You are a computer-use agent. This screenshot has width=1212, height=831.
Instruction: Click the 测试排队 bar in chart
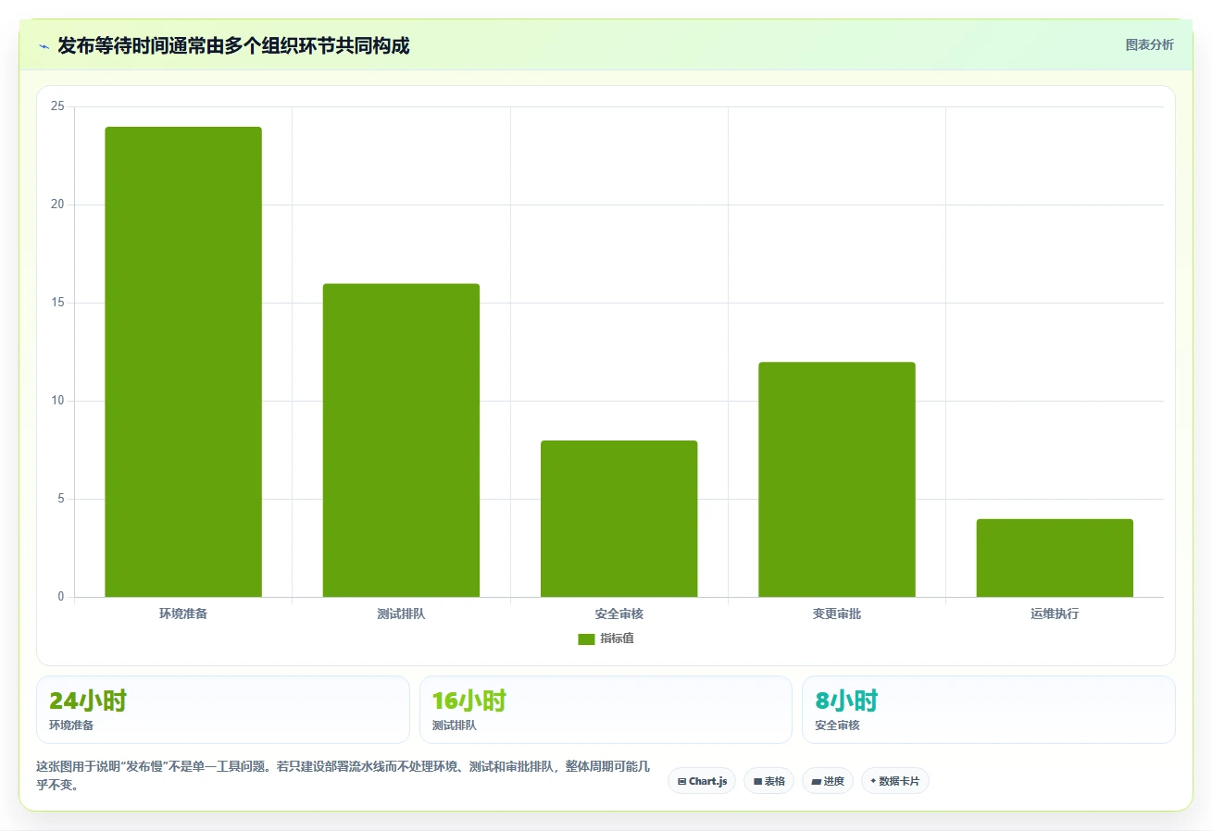401,440
